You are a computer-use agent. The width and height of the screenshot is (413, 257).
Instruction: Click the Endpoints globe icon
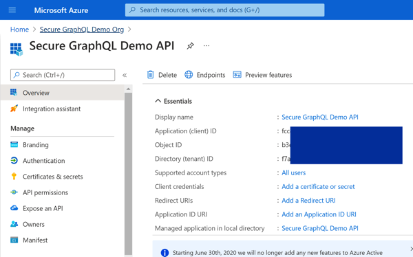[x=189, y=75]
